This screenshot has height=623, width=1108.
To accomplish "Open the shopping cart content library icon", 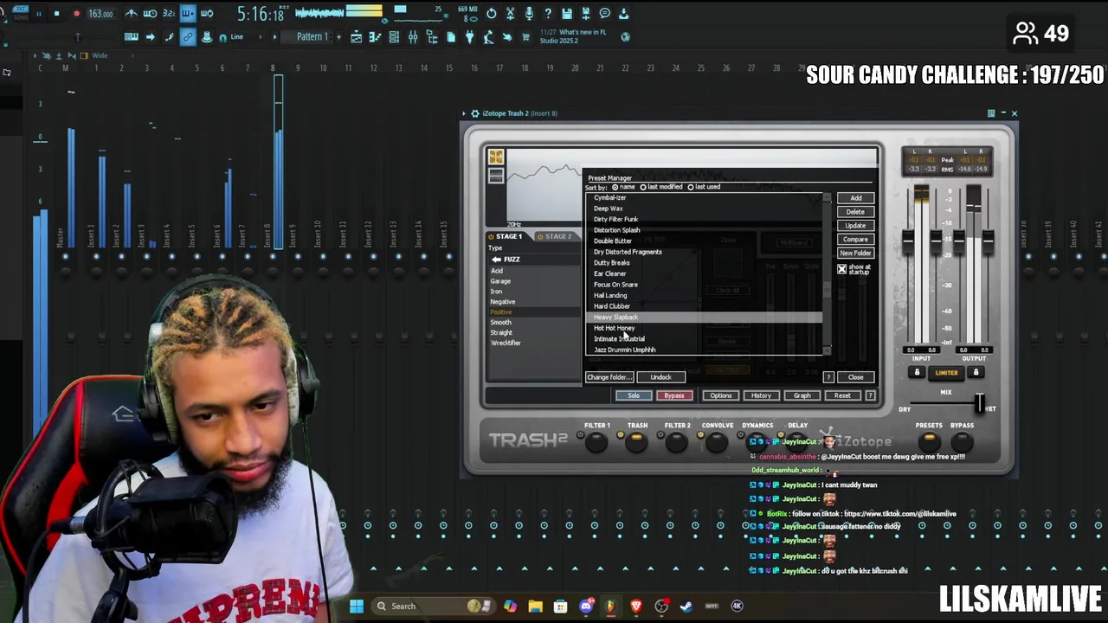I will [x=526, y=37].
